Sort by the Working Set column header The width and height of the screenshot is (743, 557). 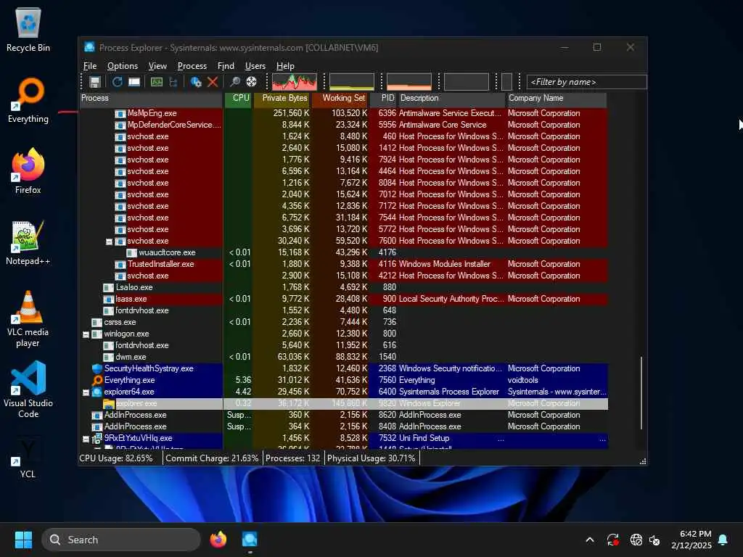click(x=340, y=98)
